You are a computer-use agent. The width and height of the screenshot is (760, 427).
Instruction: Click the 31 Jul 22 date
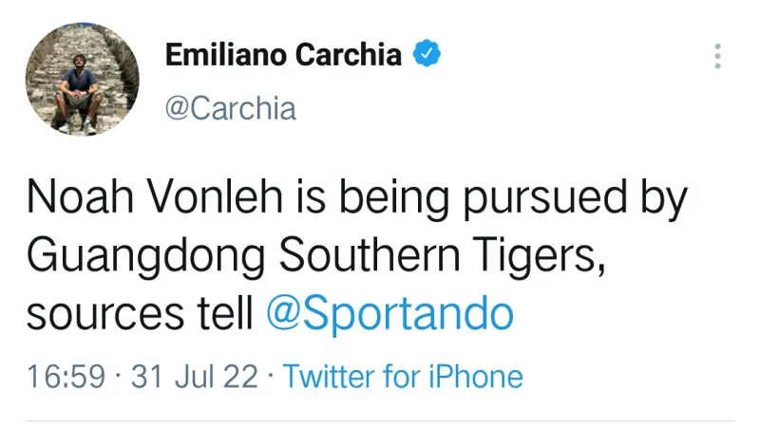click(195, 377)
